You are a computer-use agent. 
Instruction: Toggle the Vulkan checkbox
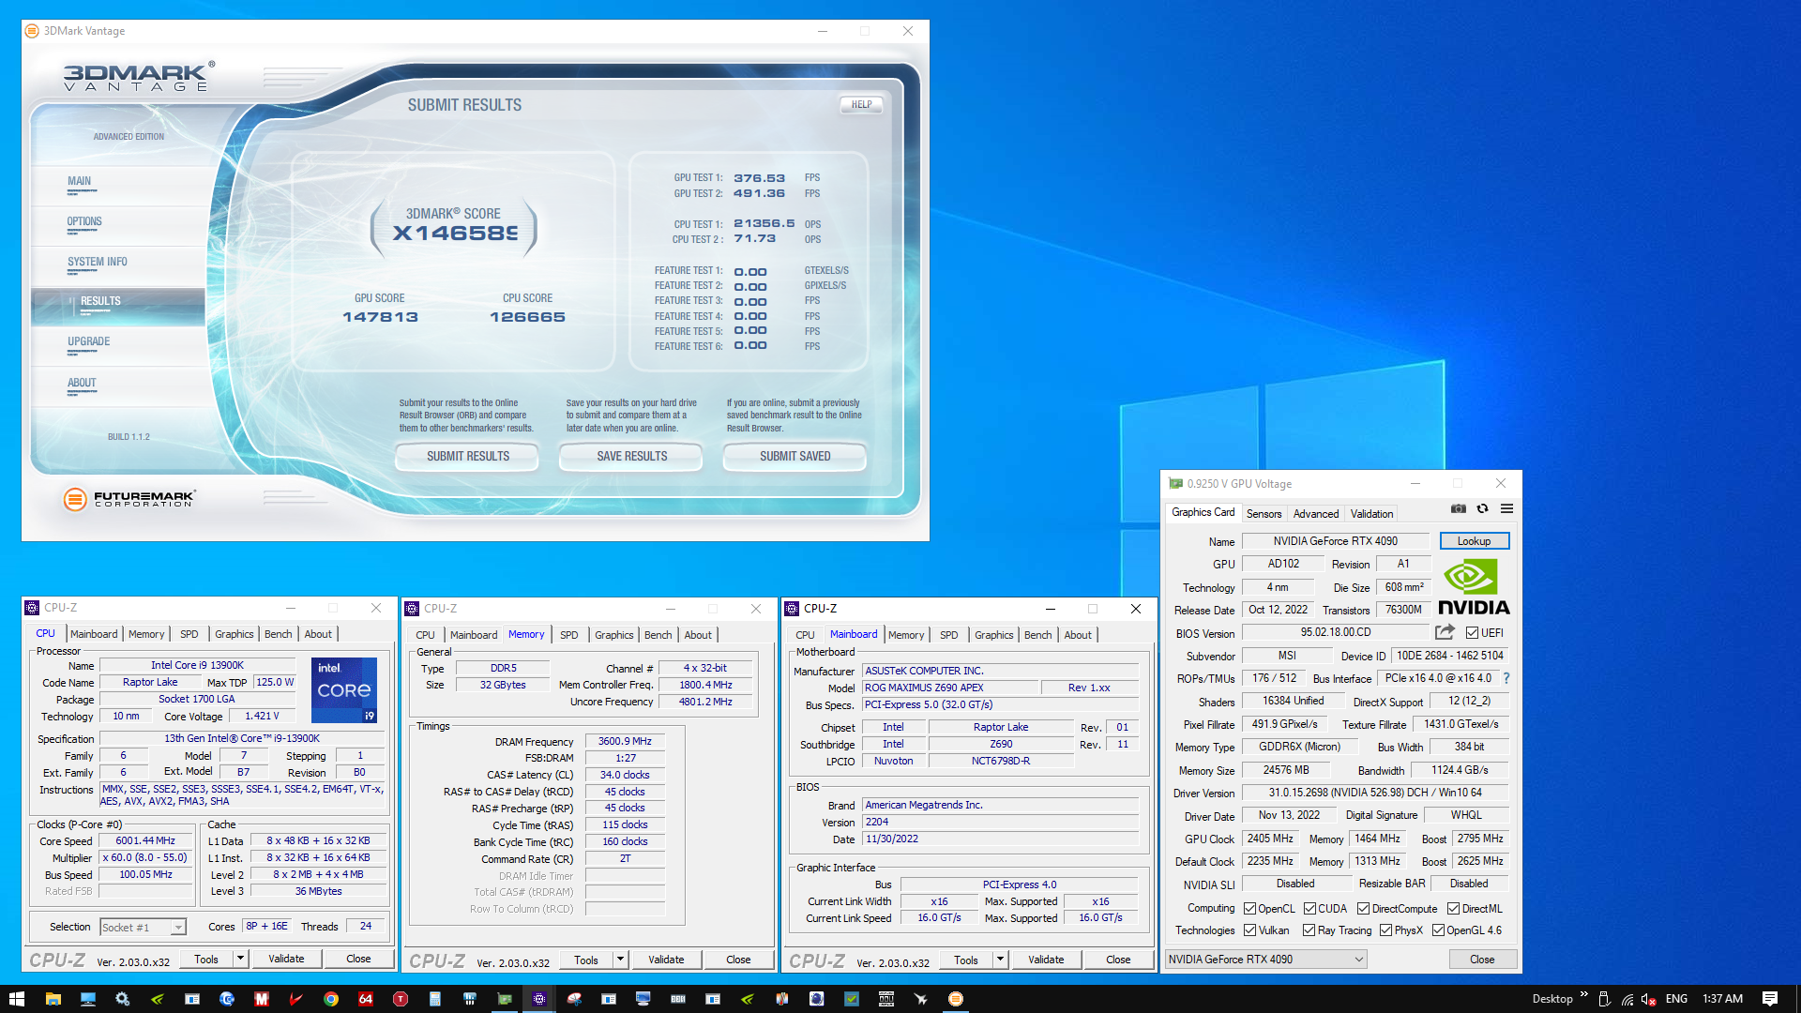pyautogui.click(x=1249, y=930)
